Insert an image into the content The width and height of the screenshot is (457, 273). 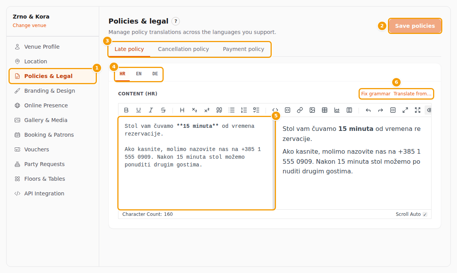312,110
